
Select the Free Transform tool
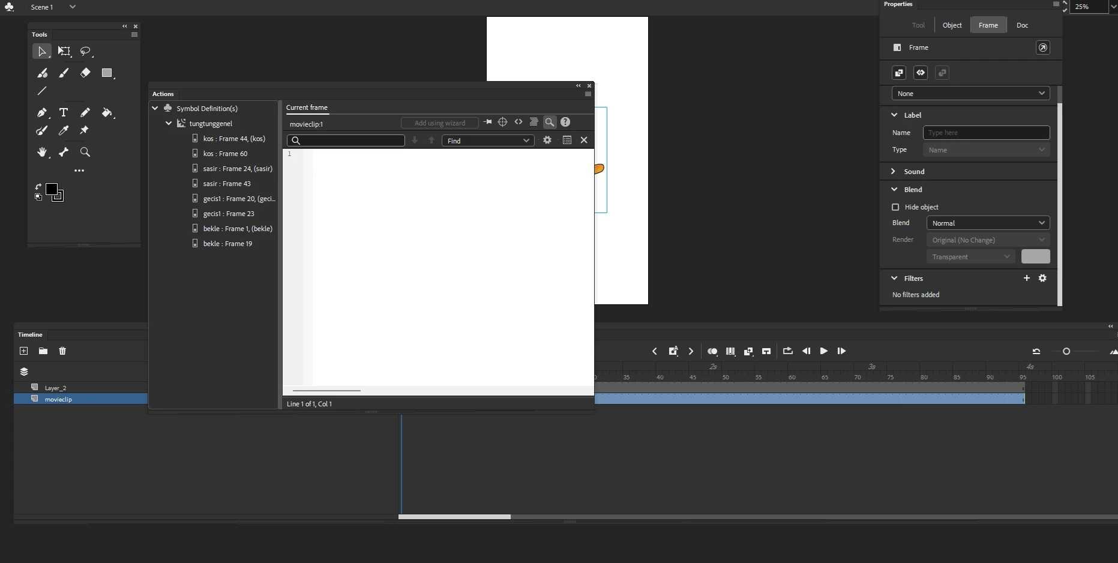pyautogui.click(x=64, y=52)
